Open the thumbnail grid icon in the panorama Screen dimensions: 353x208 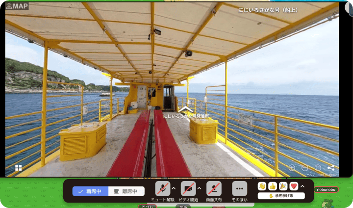[19, 168]
